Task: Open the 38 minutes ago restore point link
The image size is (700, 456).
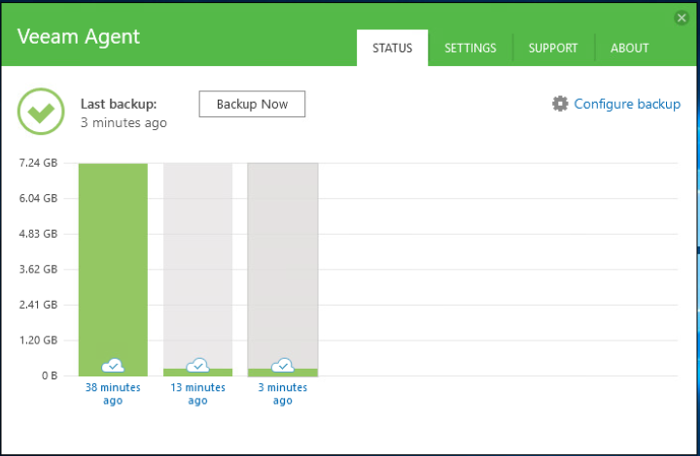Action: click(113, 394)
